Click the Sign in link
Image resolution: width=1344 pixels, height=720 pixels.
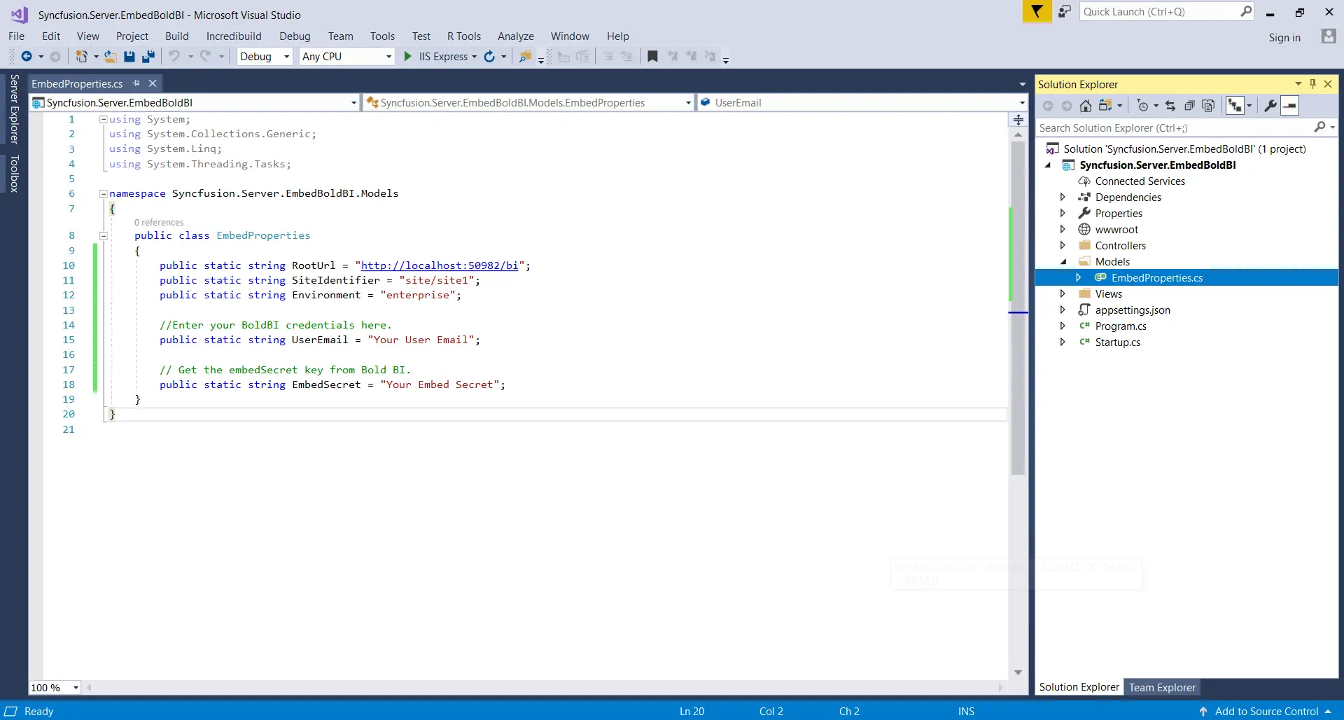[x=1284, y=38]
